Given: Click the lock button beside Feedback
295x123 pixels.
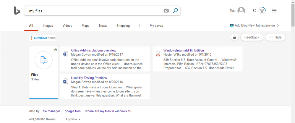Looking at the screenshot, I should pos(235,37).
